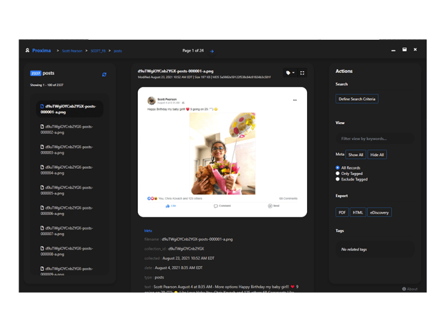Click the Like thumbs-up icon
The image size is (445, 333).
pyautogui.click(x=168, y=206)
